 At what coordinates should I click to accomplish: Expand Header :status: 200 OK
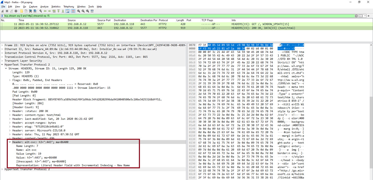(x=10, y=111)
